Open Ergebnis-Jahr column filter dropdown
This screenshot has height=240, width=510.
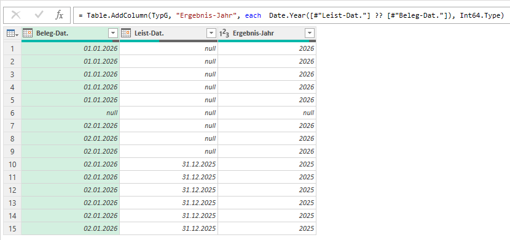click(310, 33)
